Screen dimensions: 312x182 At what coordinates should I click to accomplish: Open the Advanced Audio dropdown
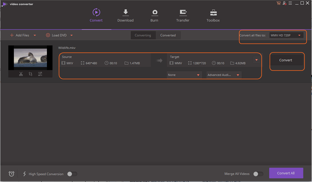click(224, 75)
